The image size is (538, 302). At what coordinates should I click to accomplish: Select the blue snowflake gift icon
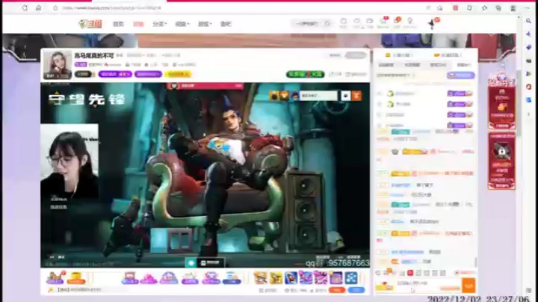(x=351, y=277)
